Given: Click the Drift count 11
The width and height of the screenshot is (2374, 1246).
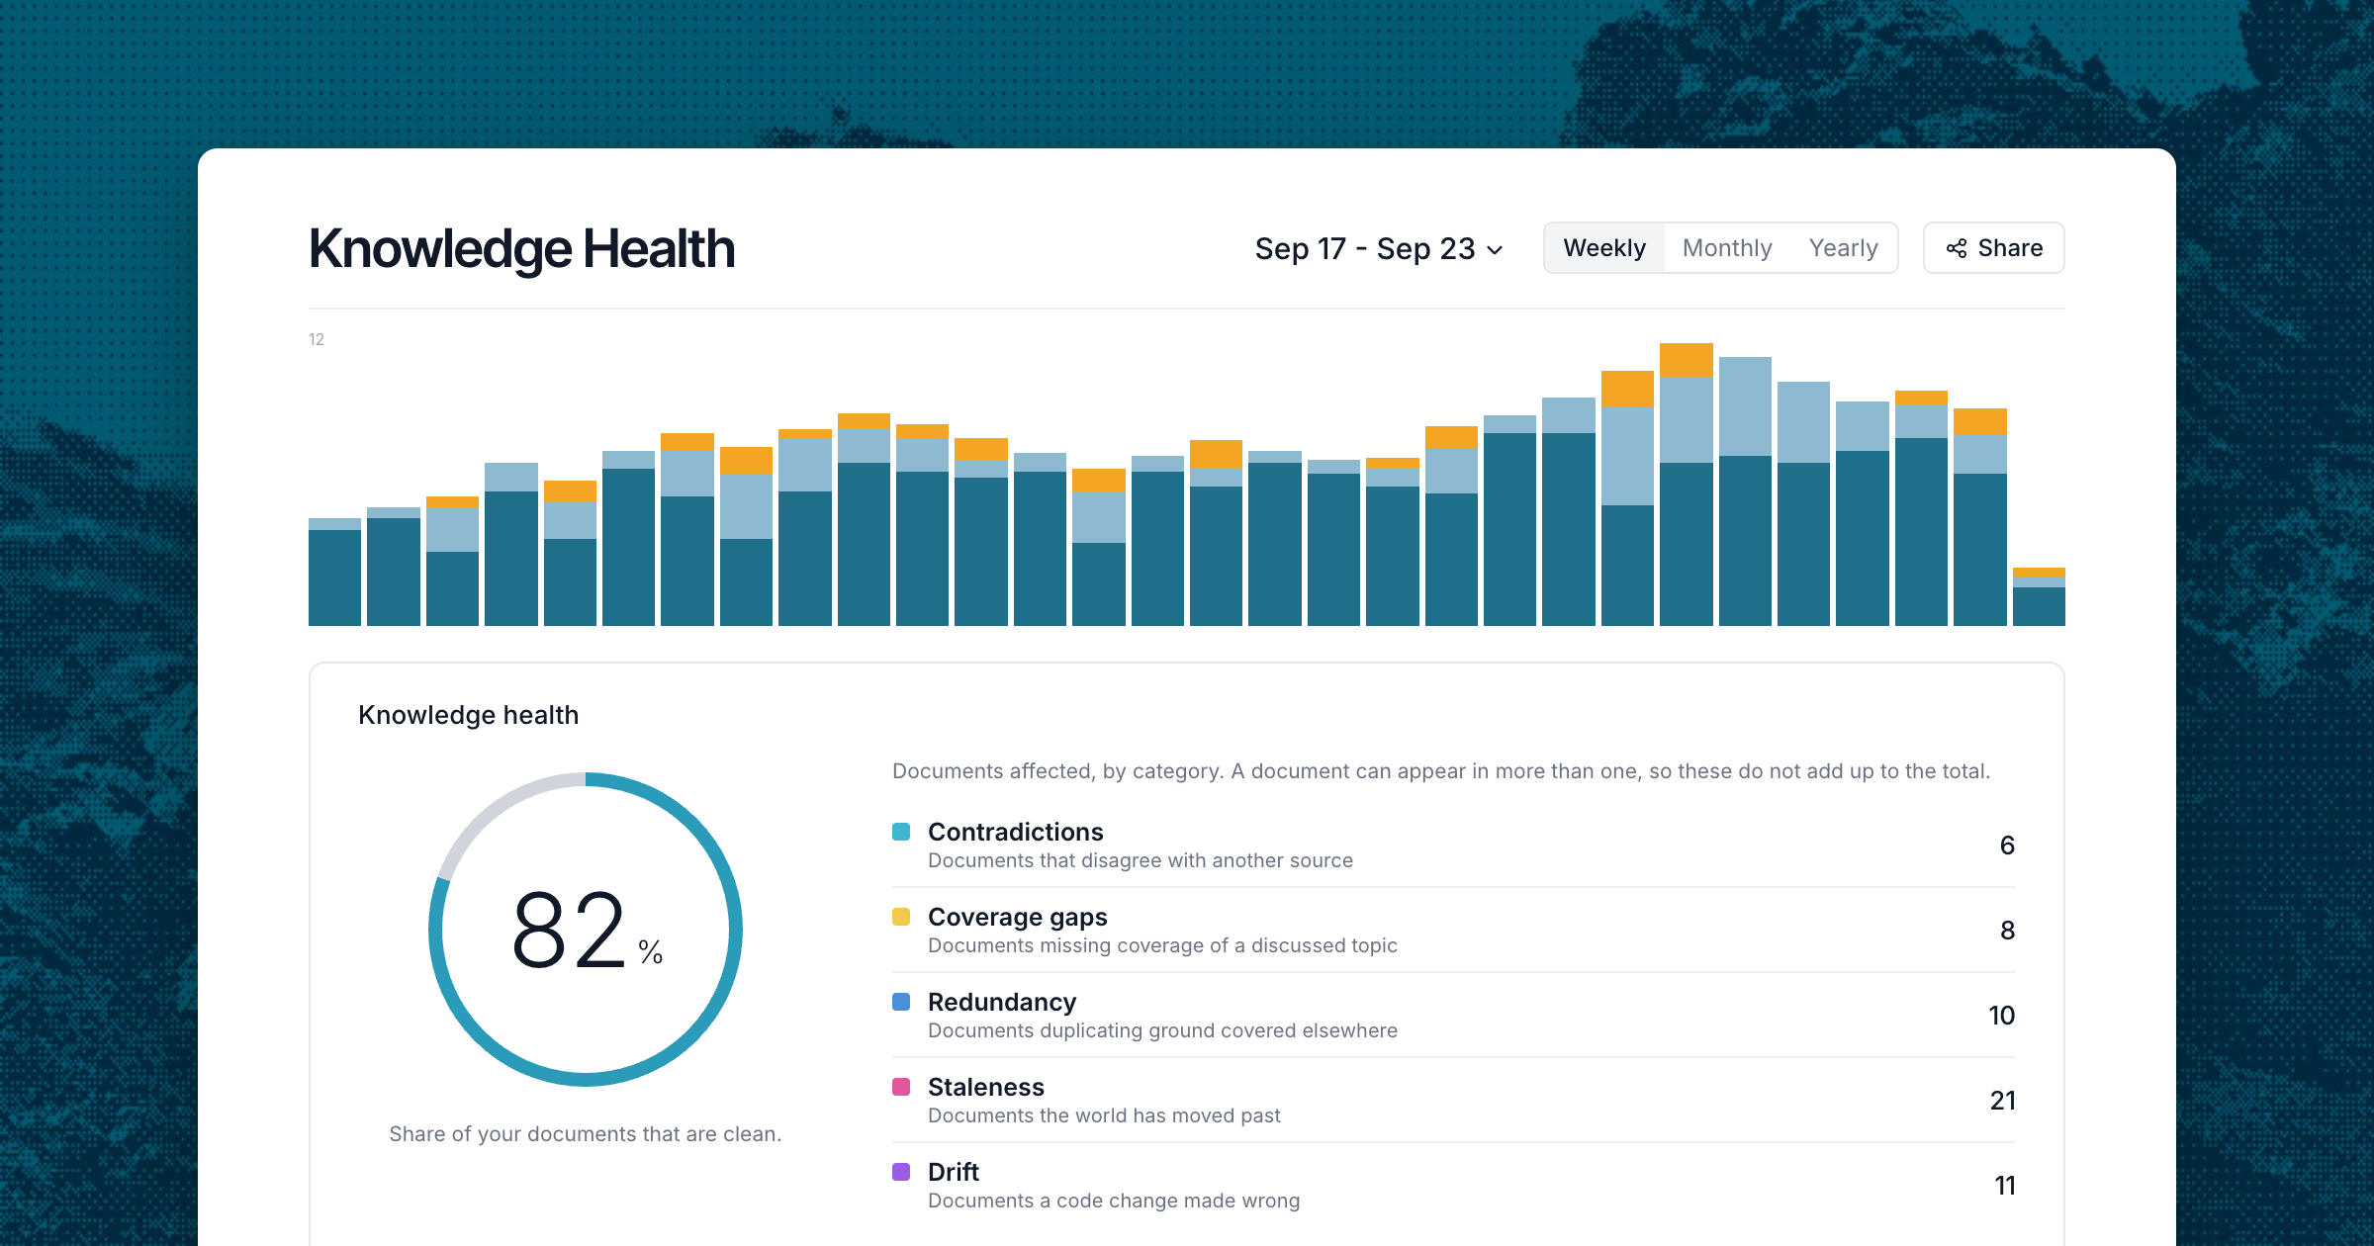Looking at the screenshot, I should (2005, 1186).
